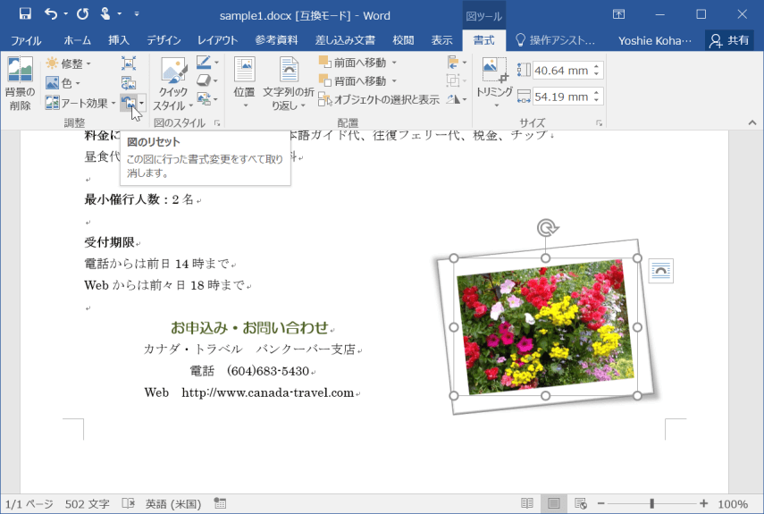The width and height of the screenshot is (764, 514).
Task: Click the 操作アシスト search box
Action: [556, 40]
